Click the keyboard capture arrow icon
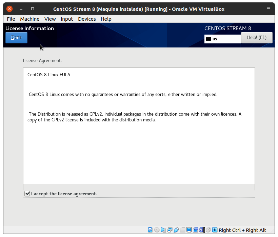Image resolution: width=278 pixels, height=237 pixels. point(215,230)
